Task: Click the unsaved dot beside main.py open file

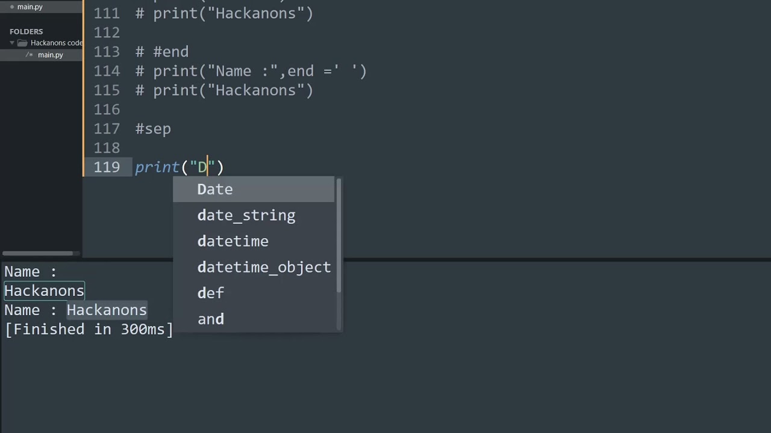Action: (12, 7)
